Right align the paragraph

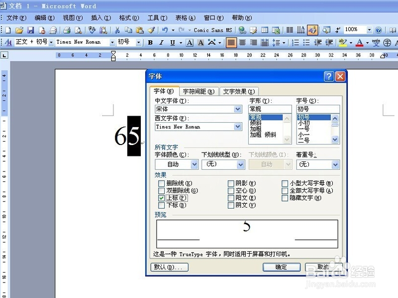[x=253, y=42]
